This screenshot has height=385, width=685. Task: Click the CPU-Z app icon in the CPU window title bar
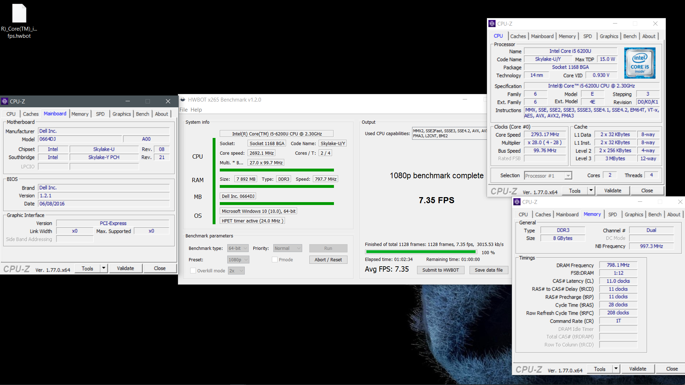492,24
